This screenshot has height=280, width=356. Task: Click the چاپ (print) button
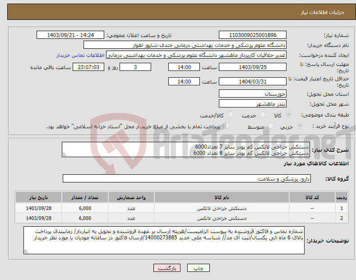(x=198, y=268)
